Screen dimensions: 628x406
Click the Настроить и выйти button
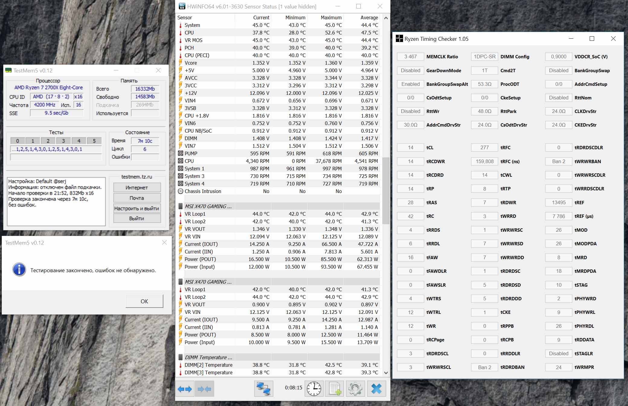137,208
